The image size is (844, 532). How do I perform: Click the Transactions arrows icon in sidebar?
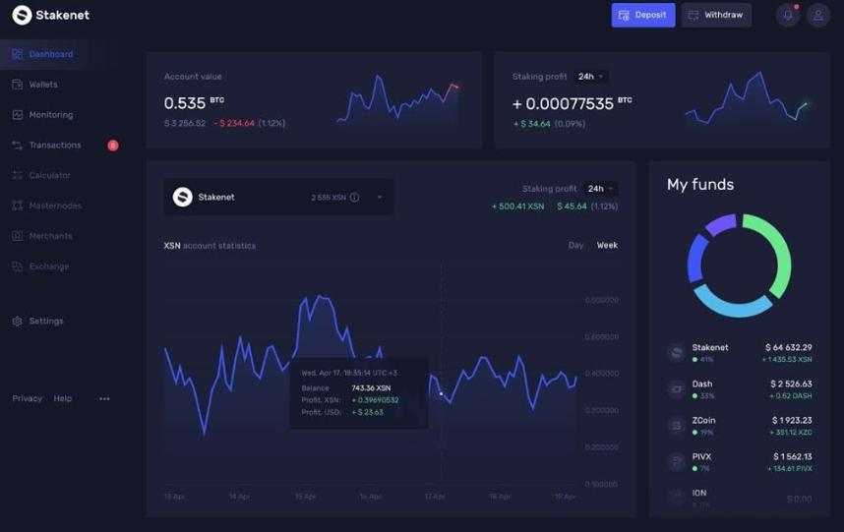tap(18, 146)
